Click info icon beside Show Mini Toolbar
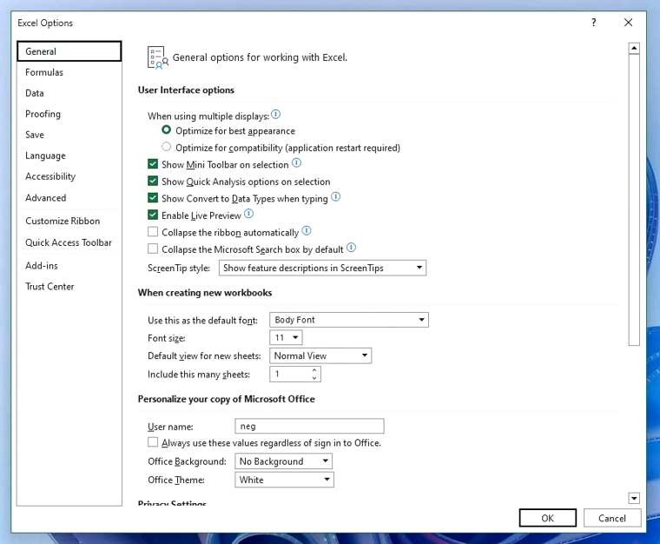This screenshot has width=660, height=544. point(297,163)
